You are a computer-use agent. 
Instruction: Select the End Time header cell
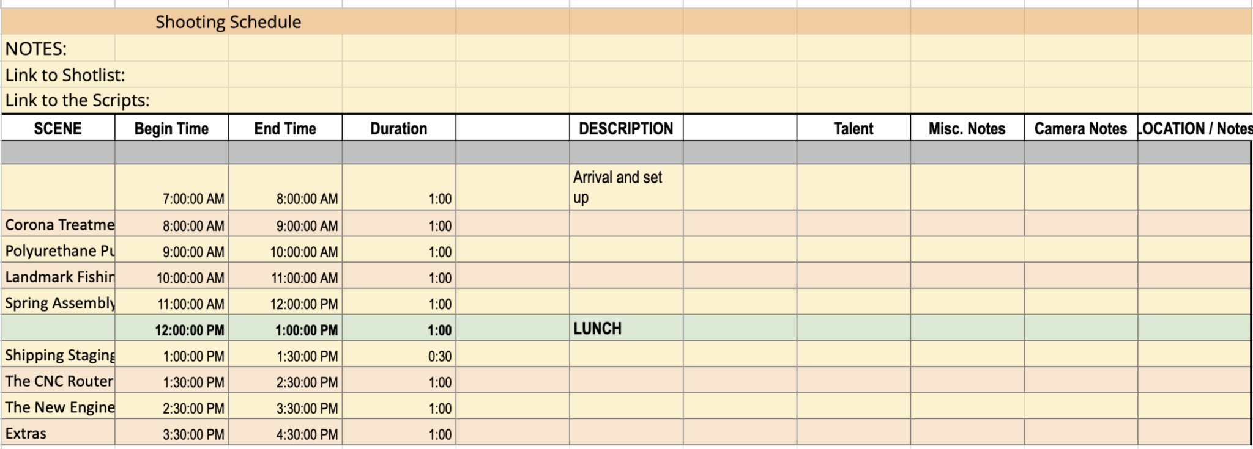(x=285, y=129)
